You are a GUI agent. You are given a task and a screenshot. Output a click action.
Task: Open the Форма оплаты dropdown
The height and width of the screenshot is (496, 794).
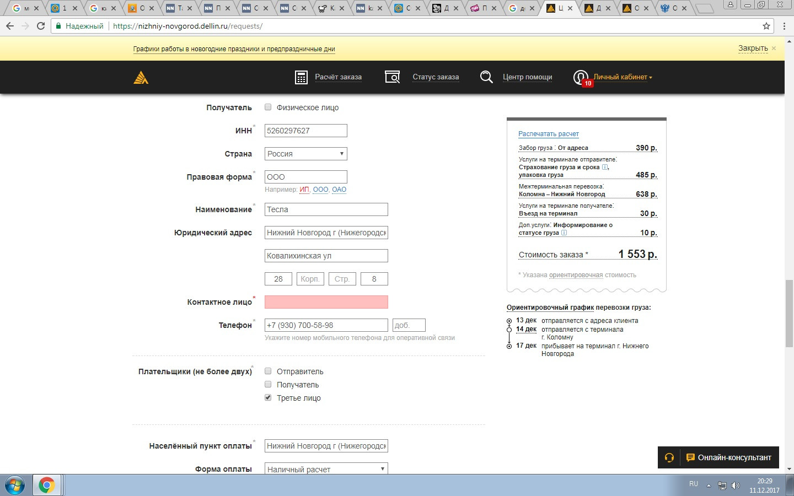(x=326, y=469)
